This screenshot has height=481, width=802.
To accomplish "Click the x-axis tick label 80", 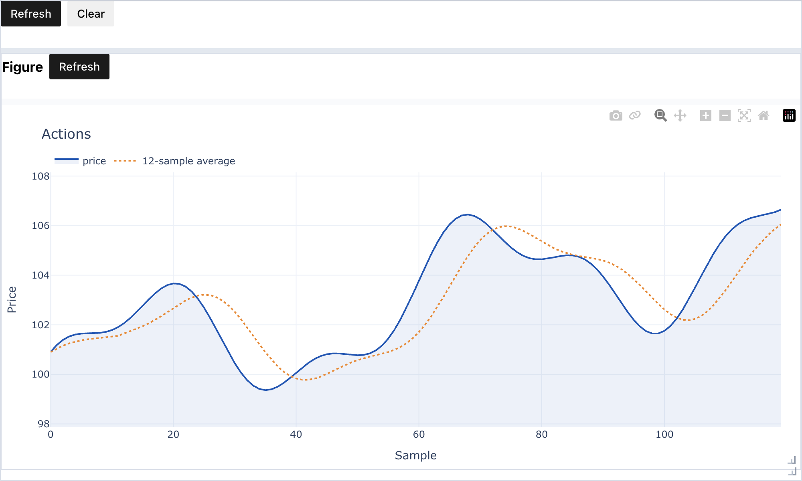I will click(541, 435).
